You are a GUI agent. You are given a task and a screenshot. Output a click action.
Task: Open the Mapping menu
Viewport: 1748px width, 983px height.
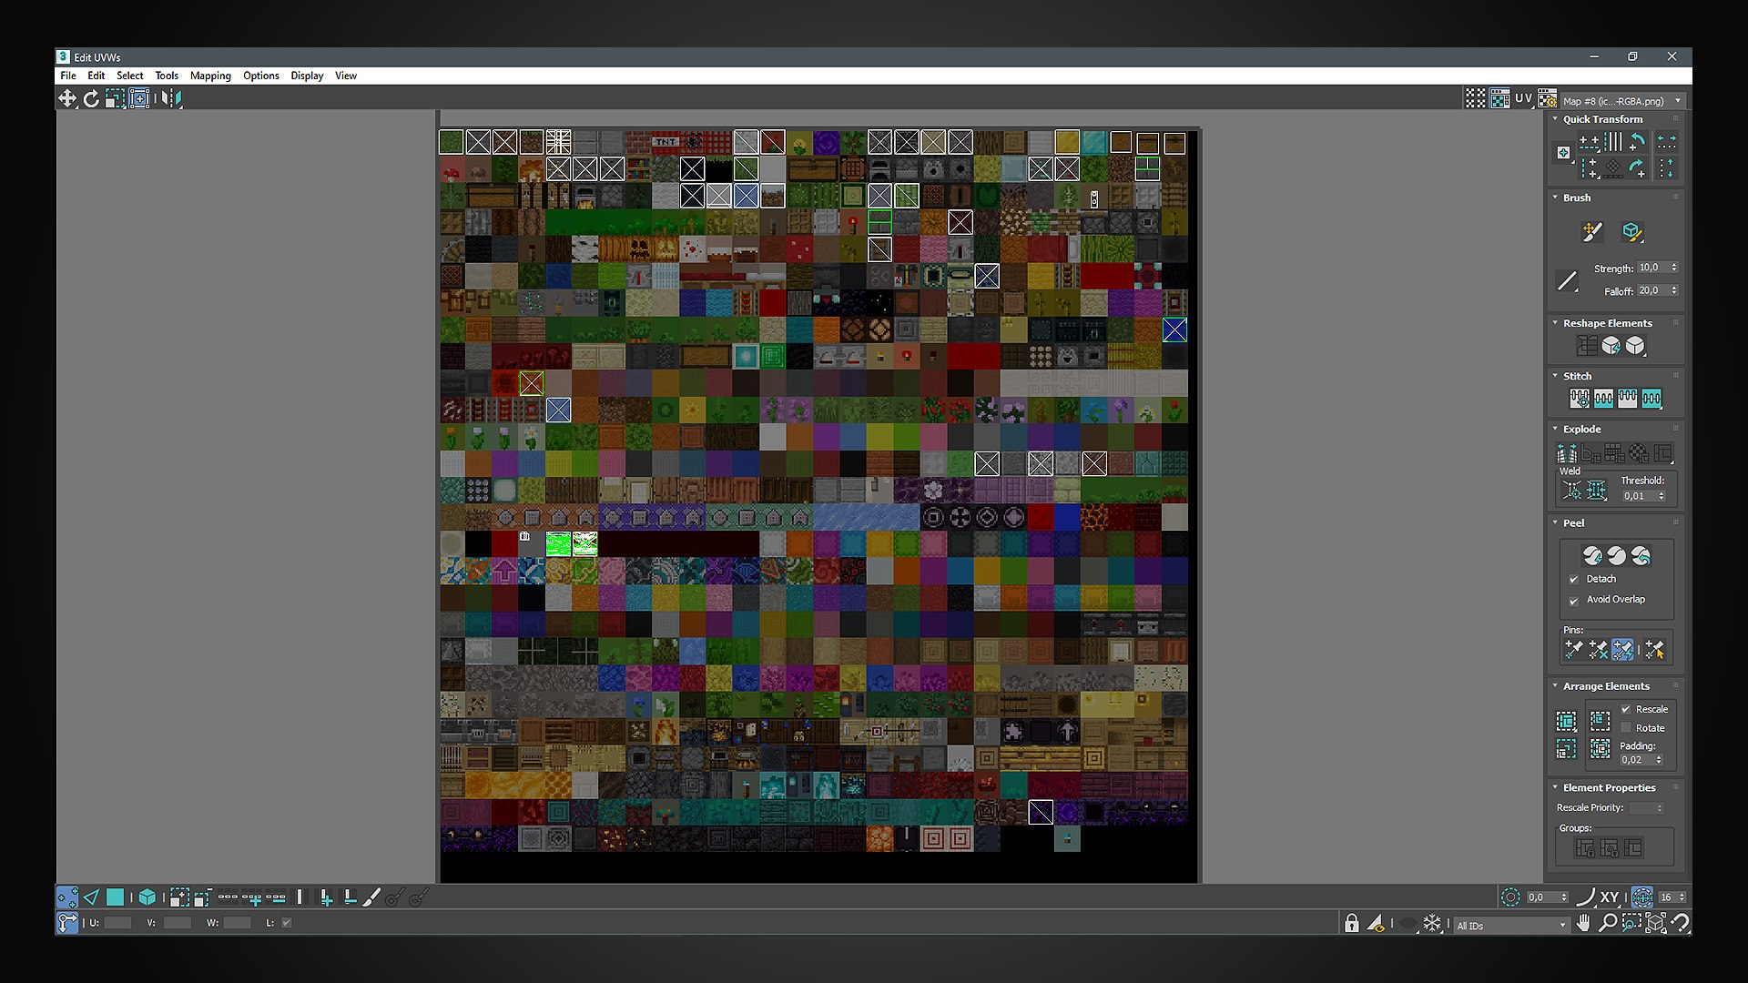[210, 76]
